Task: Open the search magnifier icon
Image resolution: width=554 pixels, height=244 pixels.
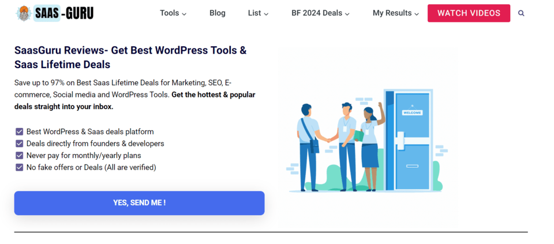Action: coord(521,13)
